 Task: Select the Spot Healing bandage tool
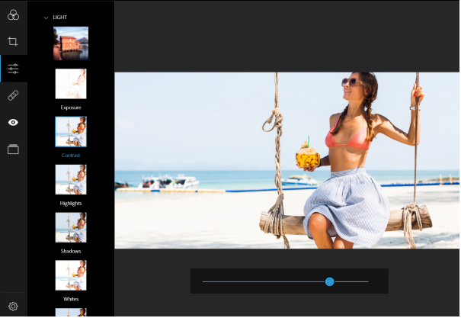point(13,95)
